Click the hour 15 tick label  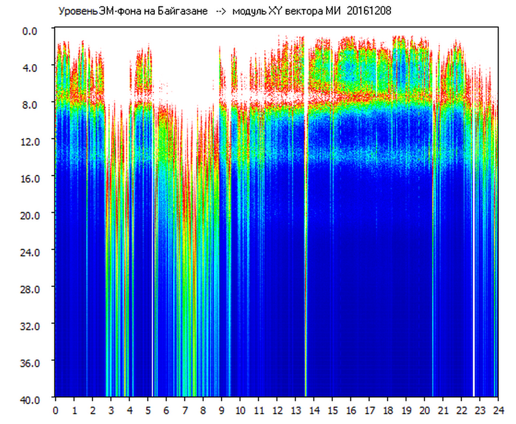(x=332, y=410)
